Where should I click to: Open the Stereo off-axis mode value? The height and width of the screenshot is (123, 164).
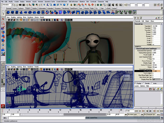point(156,67)
